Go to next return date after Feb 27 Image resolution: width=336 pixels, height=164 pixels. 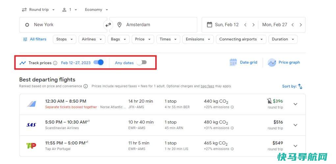point(301,25)
